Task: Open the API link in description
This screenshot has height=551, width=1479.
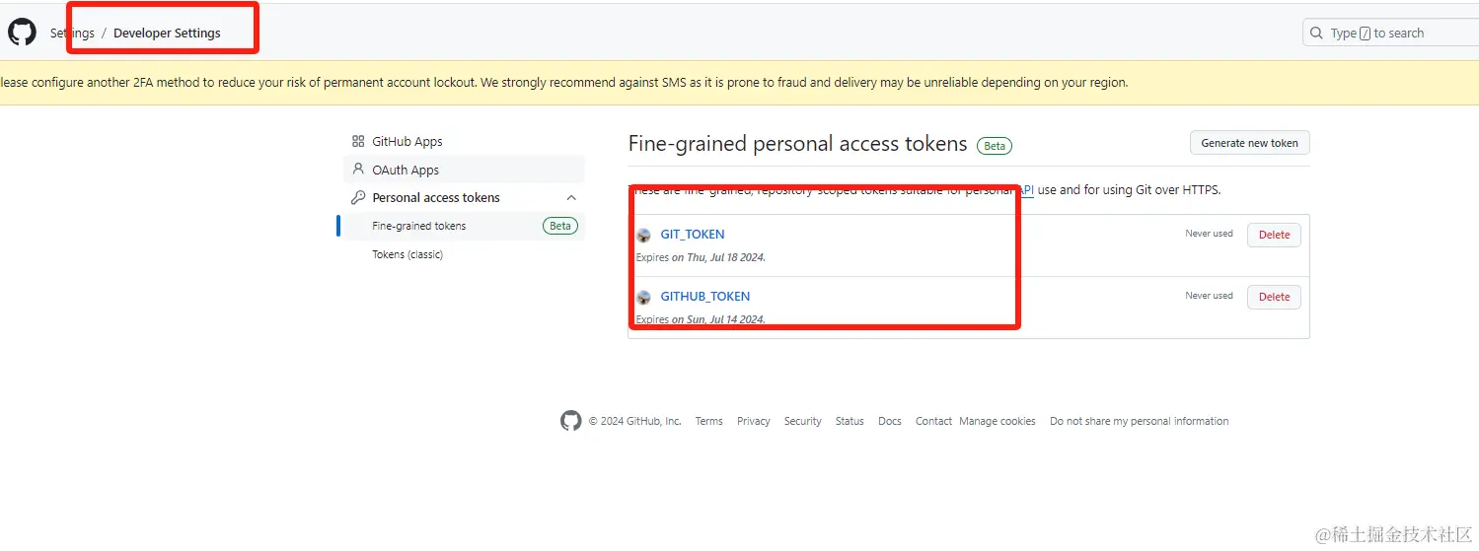Action: pos(1026,190)
